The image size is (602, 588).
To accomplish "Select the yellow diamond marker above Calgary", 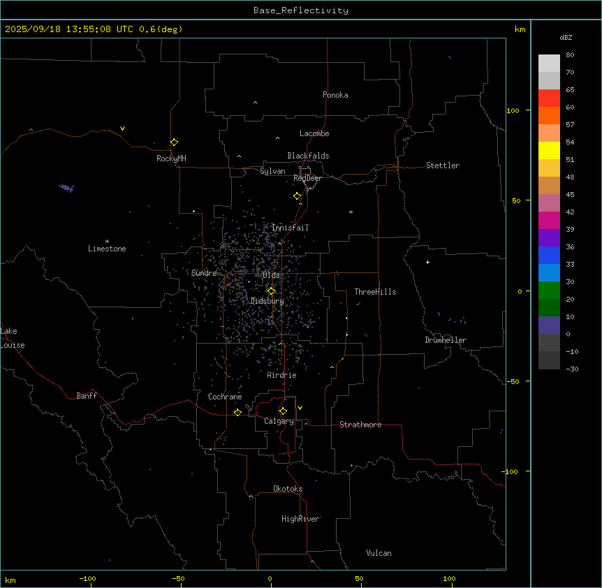I will 283,411.
